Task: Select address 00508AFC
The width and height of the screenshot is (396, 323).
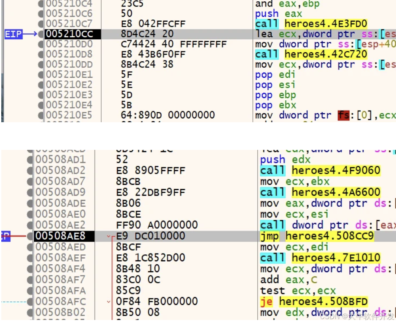Action: (61, 301)
